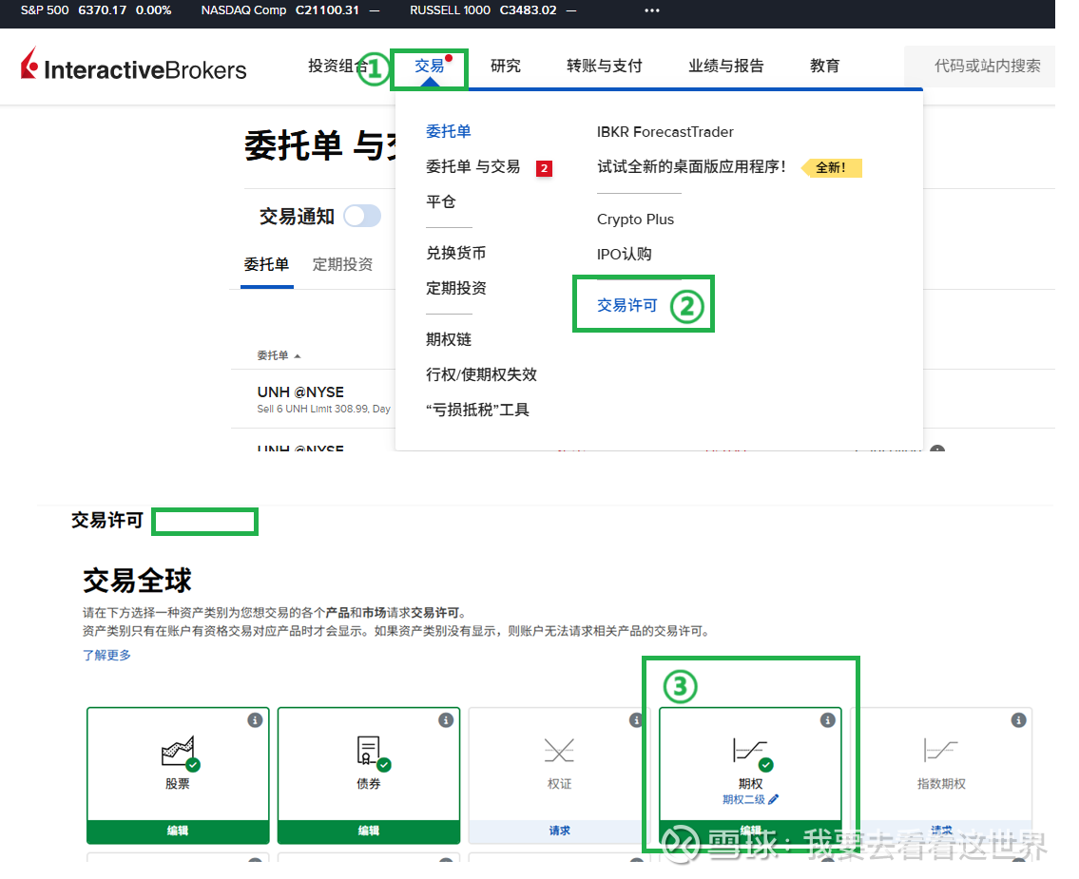Choose 期权链 from the trade menu
This screenshot has width=1079, height=879.
(449, 340)
